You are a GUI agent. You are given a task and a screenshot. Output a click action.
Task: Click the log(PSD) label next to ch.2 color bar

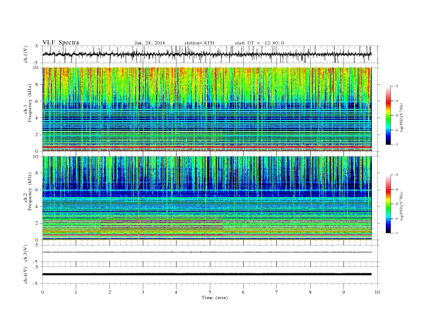point(402,206)
